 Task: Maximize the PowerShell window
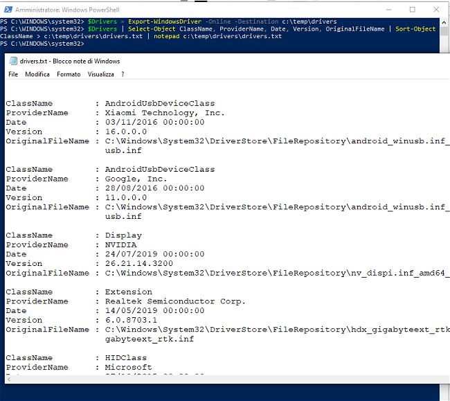click(413, 10)
